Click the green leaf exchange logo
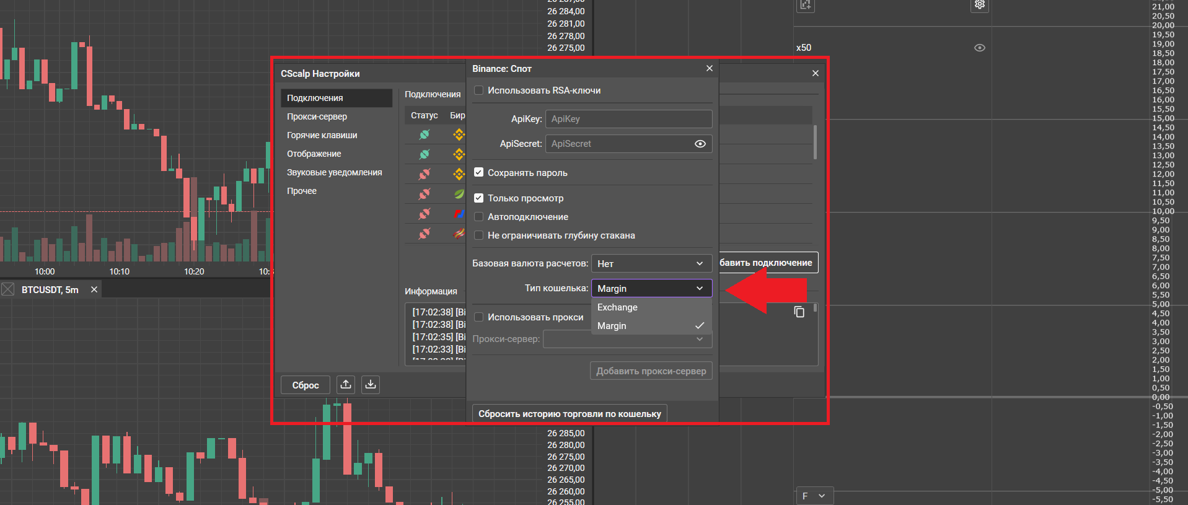The height and width of the screenshot is (505, 1188). (459, 194)
